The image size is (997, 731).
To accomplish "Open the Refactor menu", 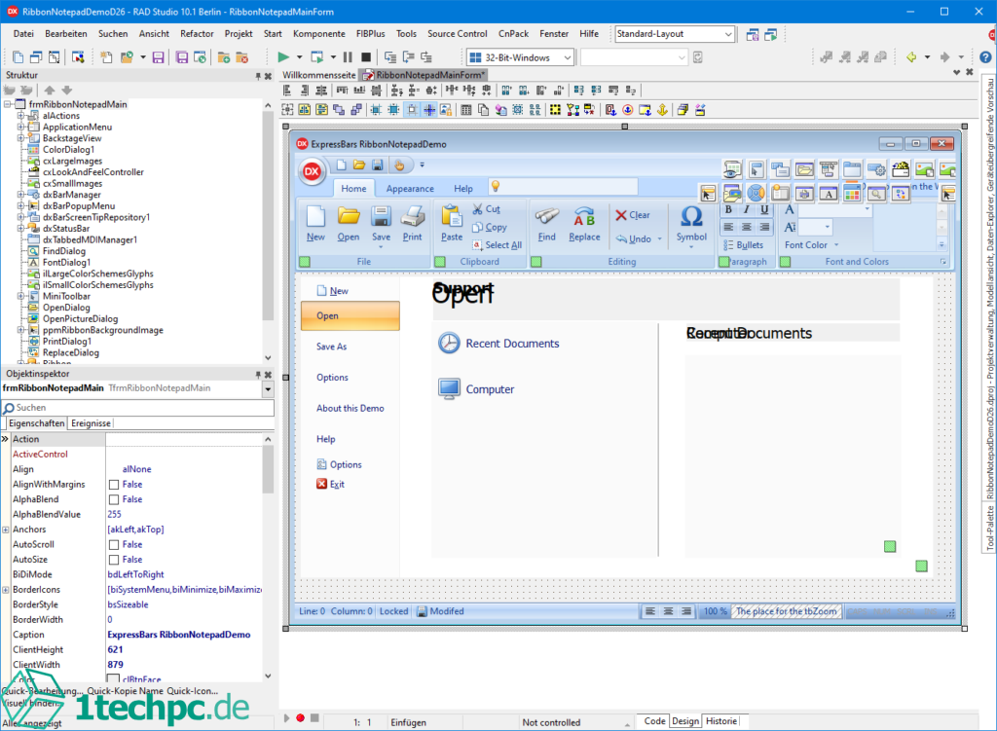I will [x=197, y=33].
